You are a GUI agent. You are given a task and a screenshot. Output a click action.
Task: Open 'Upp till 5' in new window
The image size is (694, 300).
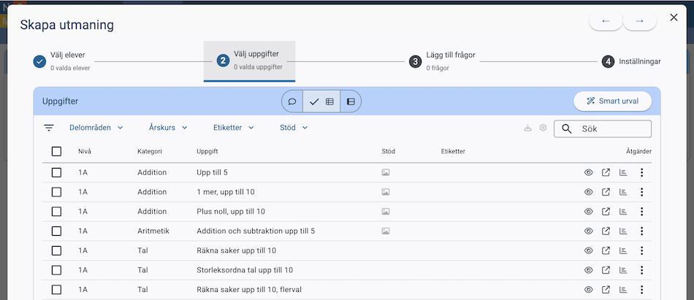606,173
